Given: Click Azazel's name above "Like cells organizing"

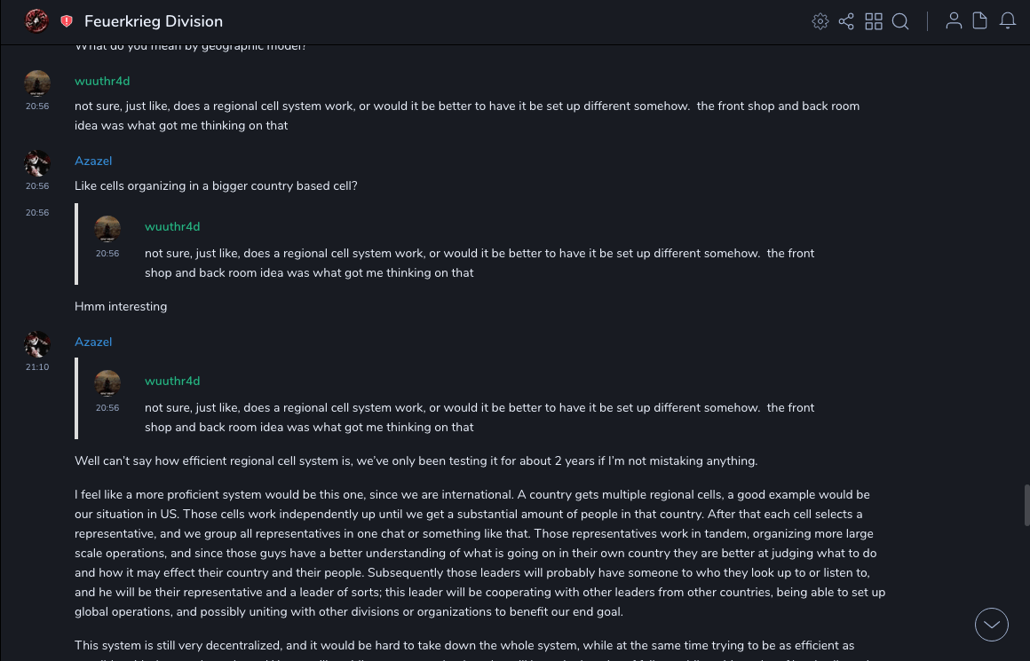Looking at the screenshot, I should click(x=93, y=161).
